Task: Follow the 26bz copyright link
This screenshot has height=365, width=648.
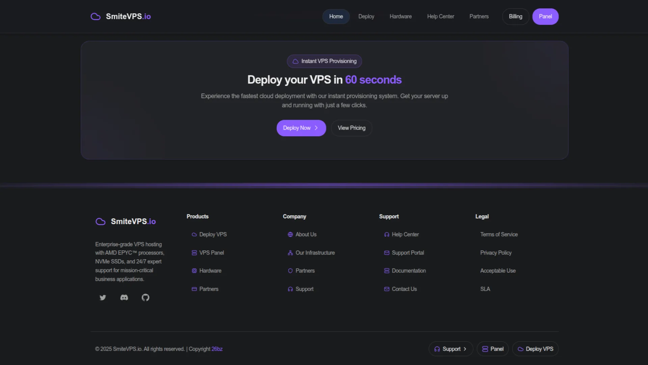Action: [x=217, y=349]
